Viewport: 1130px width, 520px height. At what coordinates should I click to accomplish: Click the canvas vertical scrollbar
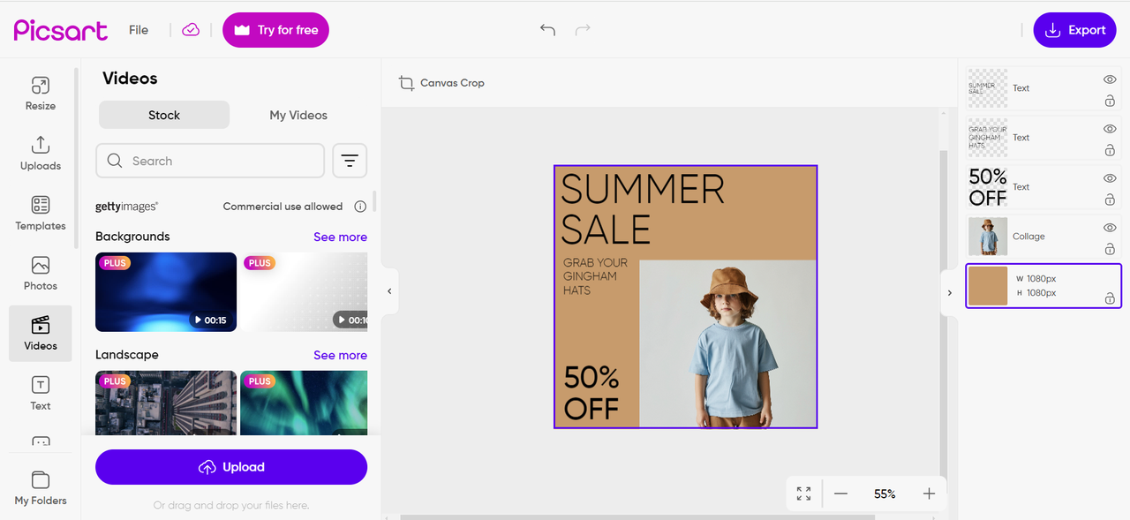943,313
